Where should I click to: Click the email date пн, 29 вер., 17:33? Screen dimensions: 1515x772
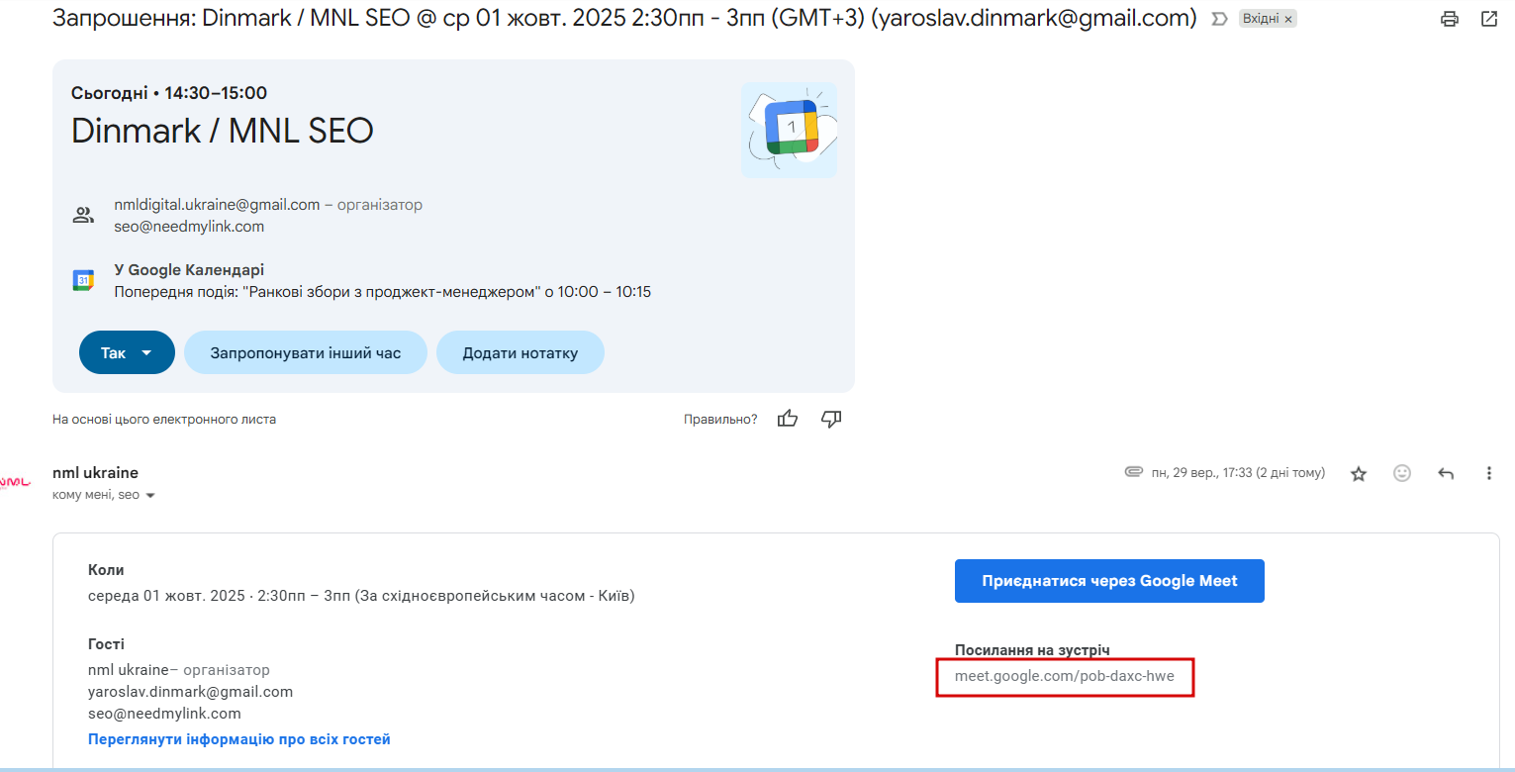(x=1238, y=473)
